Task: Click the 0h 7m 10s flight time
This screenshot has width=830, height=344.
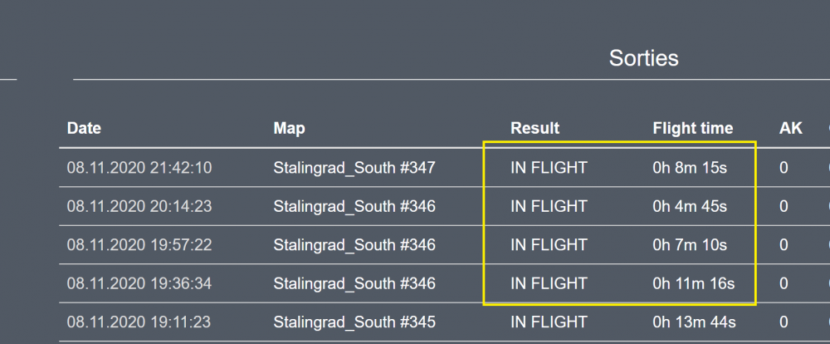Action: pyautogui.click(x=690, y=245)
